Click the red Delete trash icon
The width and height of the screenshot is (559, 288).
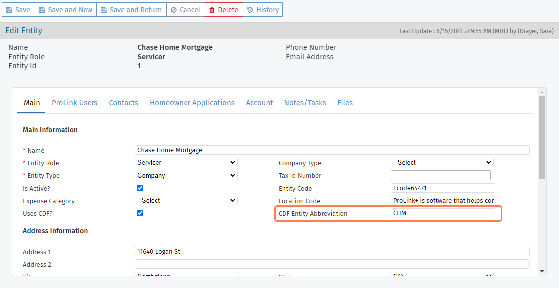point(212,10)
